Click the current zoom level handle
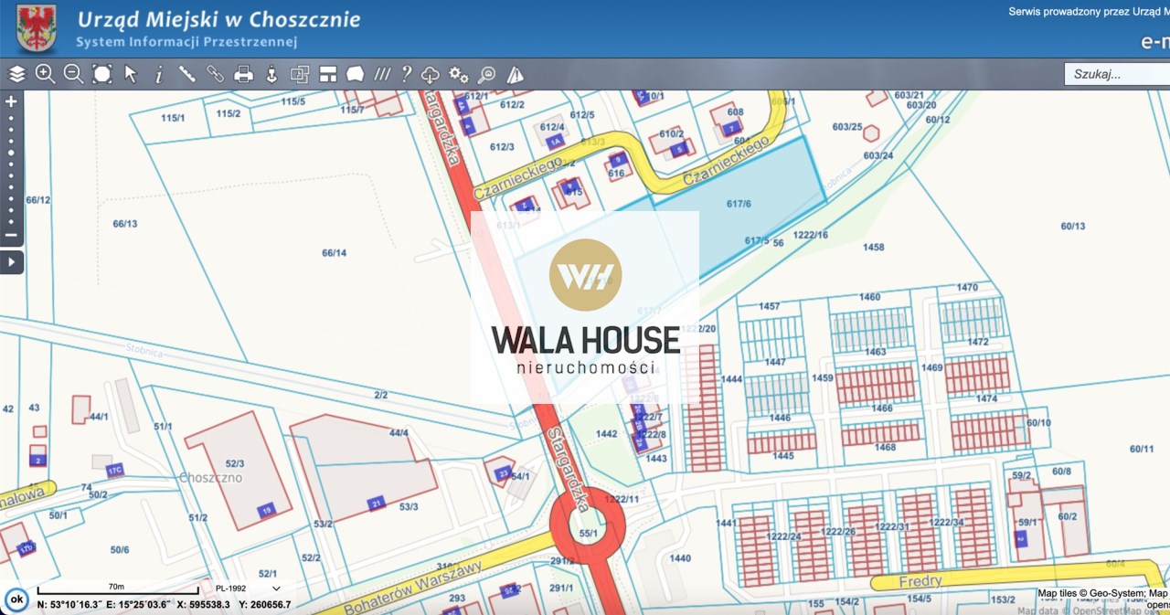Image resolution: width=1170 pixels, height=615 pixels. coord(11,152)
